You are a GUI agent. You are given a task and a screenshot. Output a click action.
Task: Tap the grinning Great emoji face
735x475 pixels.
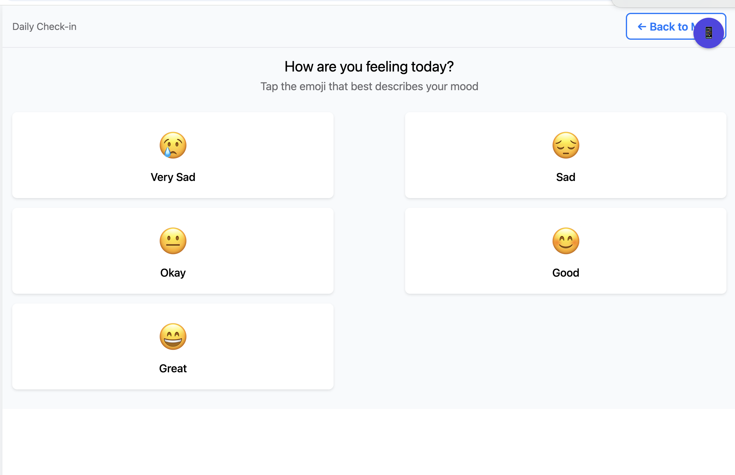[x=173, y=337]
